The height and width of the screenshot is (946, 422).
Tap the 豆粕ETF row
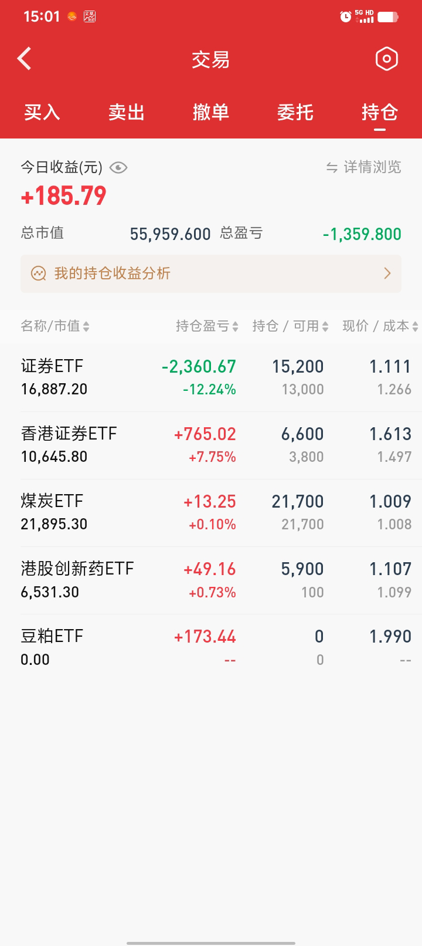click(211, 647)
